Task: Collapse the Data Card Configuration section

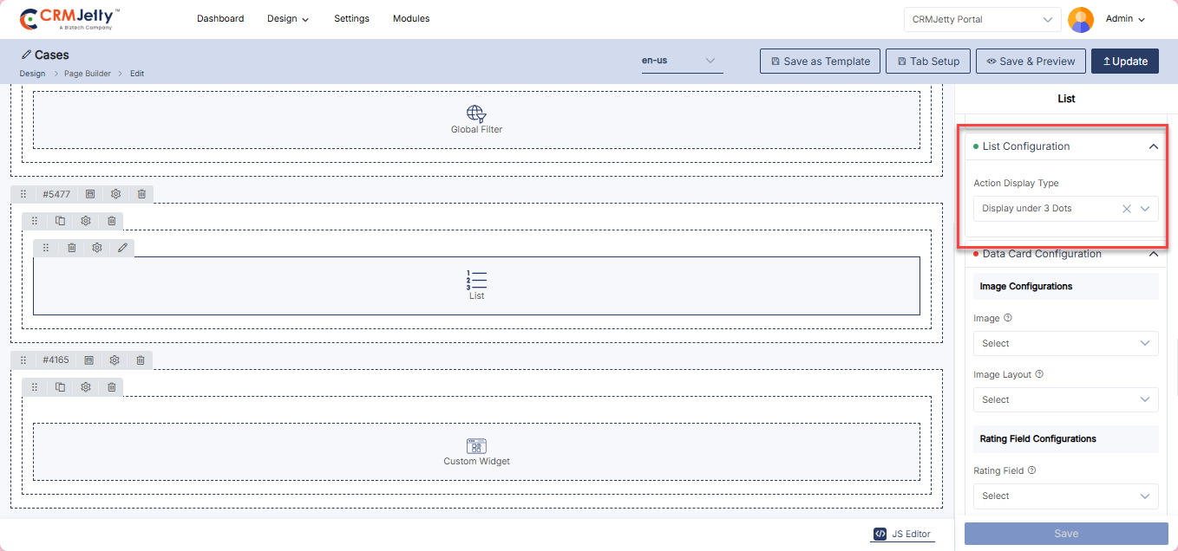Action: click(x=1153, y=254)
